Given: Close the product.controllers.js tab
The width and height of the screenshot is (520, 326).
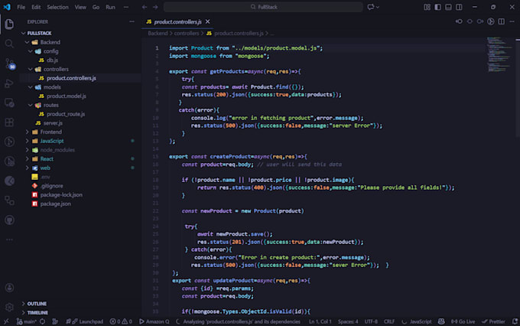Looking at the screenshot, I should tap(207, 21).
